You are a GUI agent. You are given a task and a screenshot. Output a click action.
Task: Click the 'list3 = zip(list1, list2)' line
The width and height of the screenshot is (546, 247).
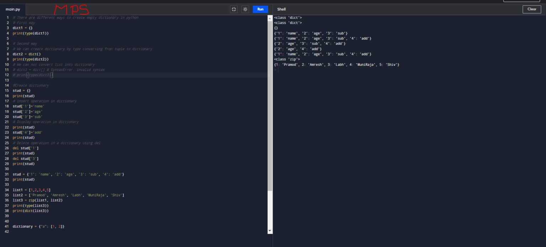point(38,200)
